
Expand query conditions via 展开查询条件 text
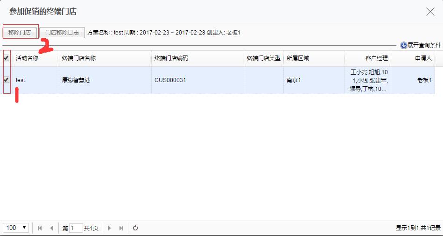pyautogui.click(x=424, y=45)
